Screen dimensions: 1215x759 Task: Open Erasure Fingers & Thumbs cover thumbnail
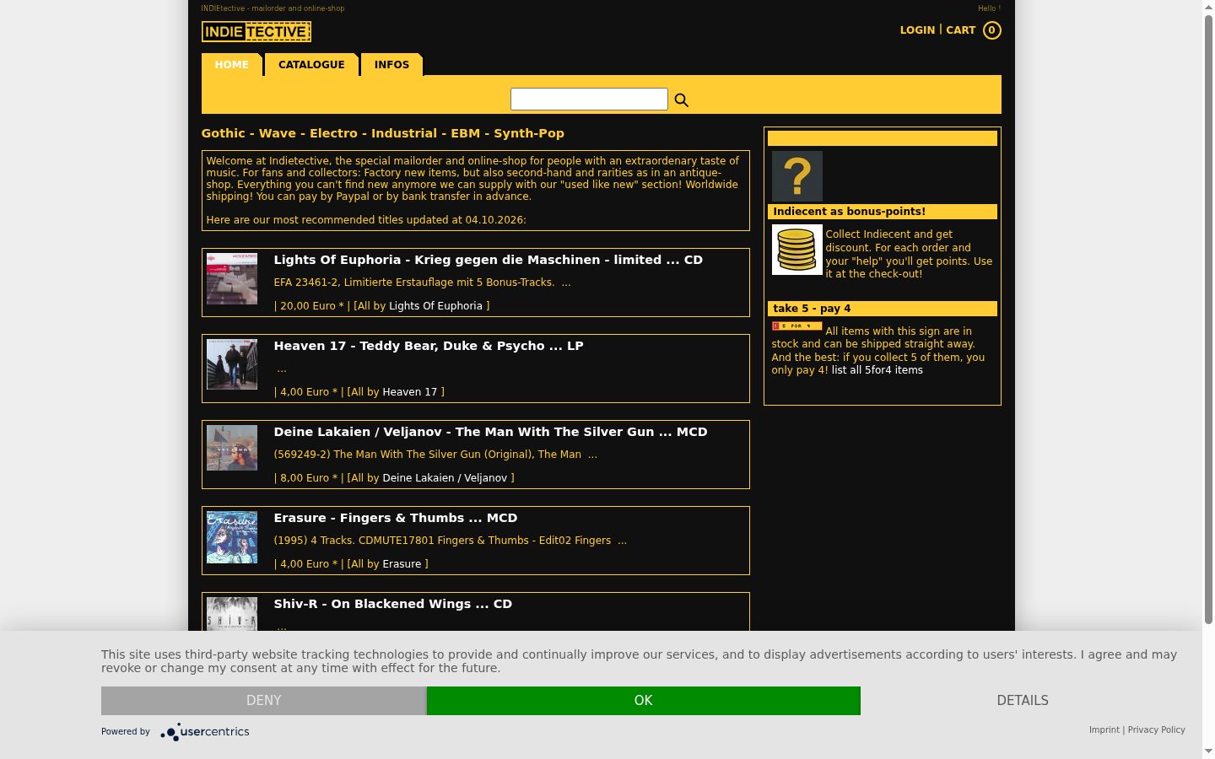coord(232,537)
